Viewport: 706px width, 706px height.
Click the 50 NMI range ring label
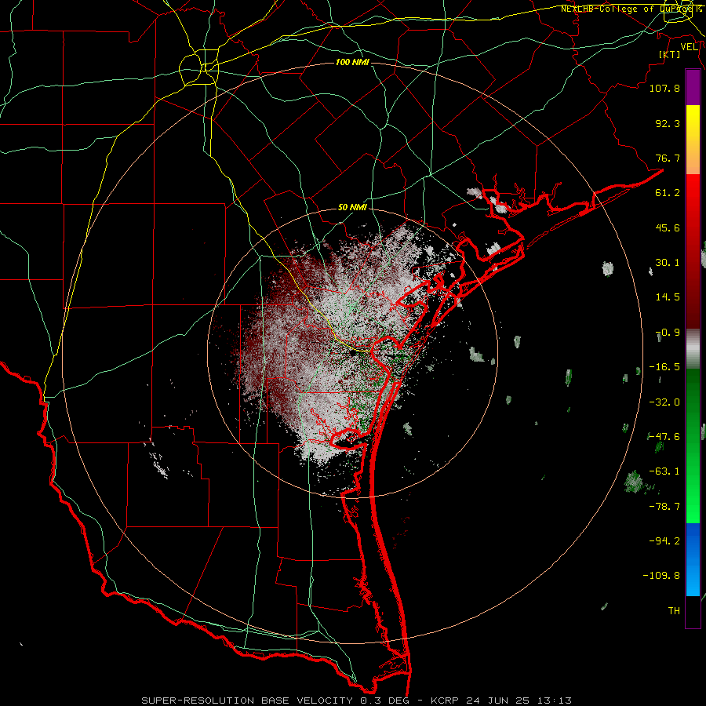tap(352, 208)
